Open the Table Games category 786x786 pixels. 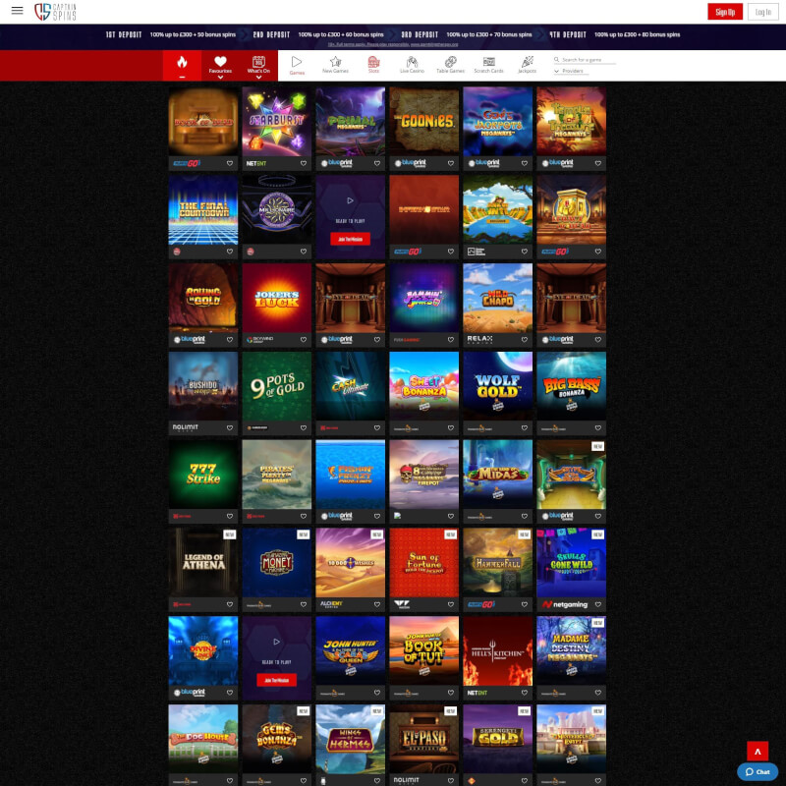450,65
